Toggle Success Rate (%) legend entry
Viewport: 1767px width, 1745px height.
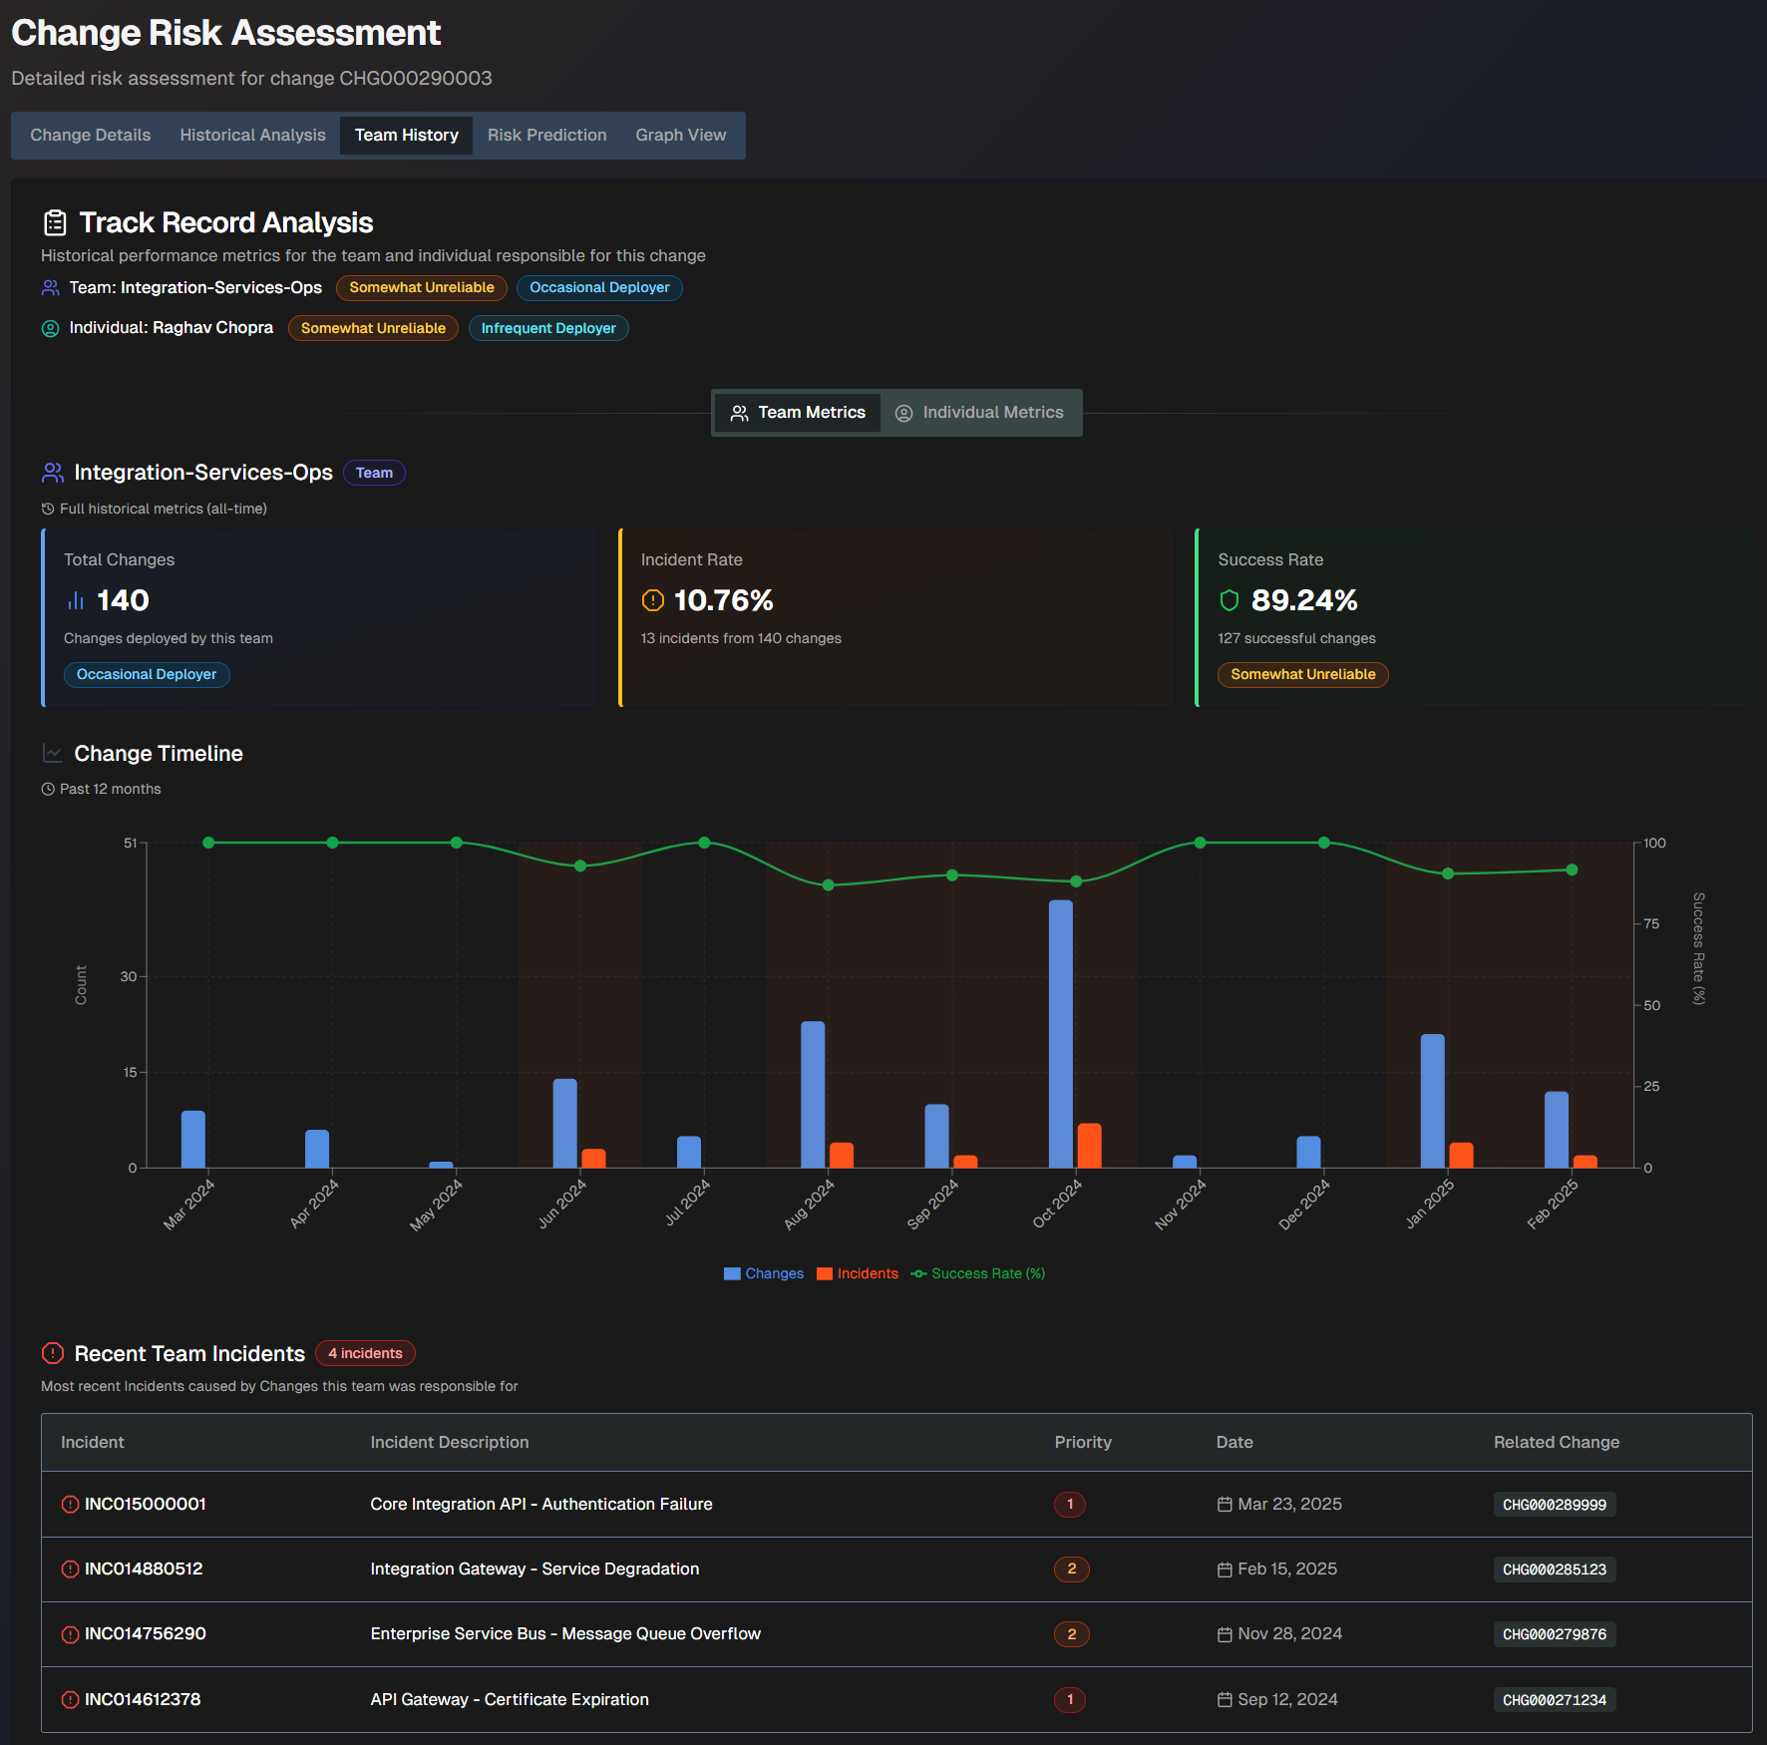tap(977, 1273)
